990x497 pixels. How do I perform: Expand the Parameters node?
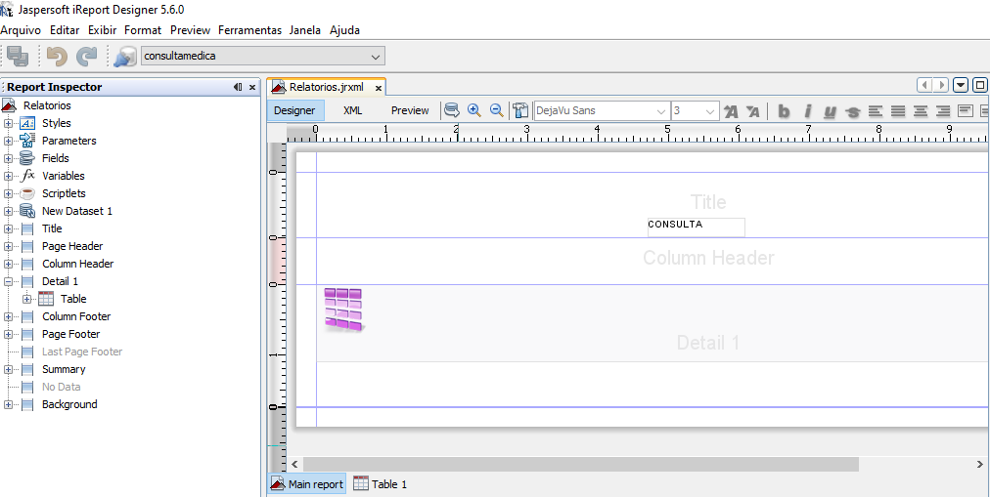pyautogui.click(x=8, y=142)
